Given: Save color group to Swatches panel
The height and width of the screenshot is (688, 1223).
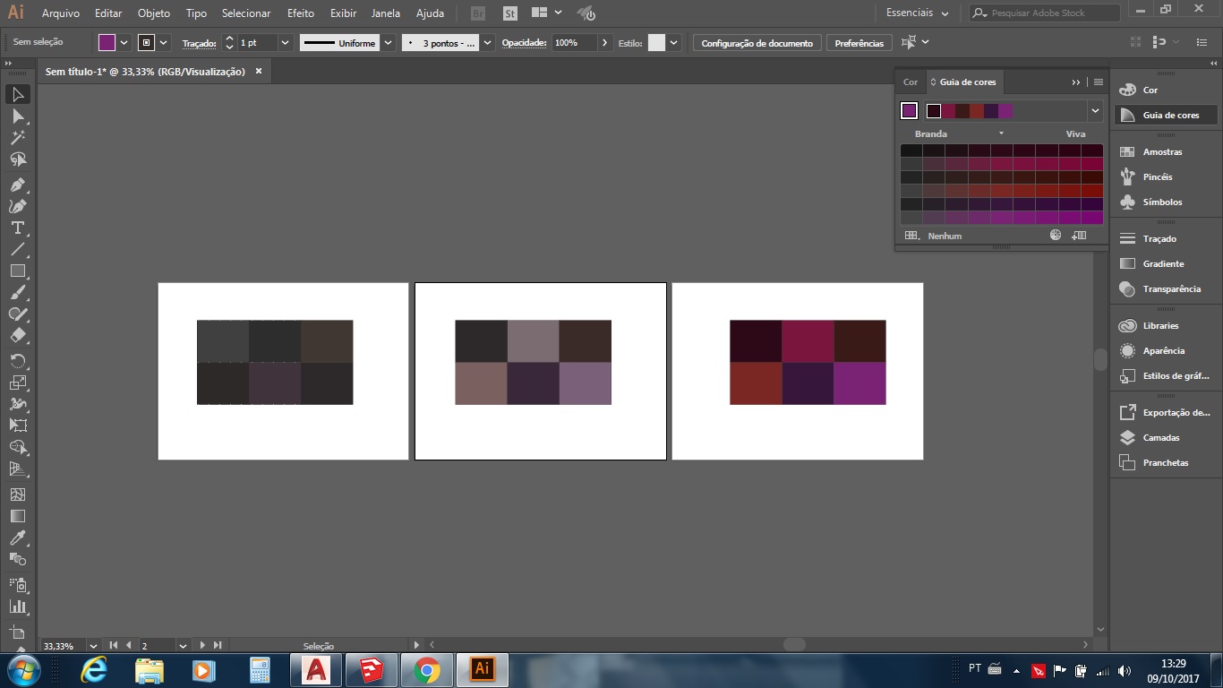Looking at the screenshot, I should click(1079, 235).
